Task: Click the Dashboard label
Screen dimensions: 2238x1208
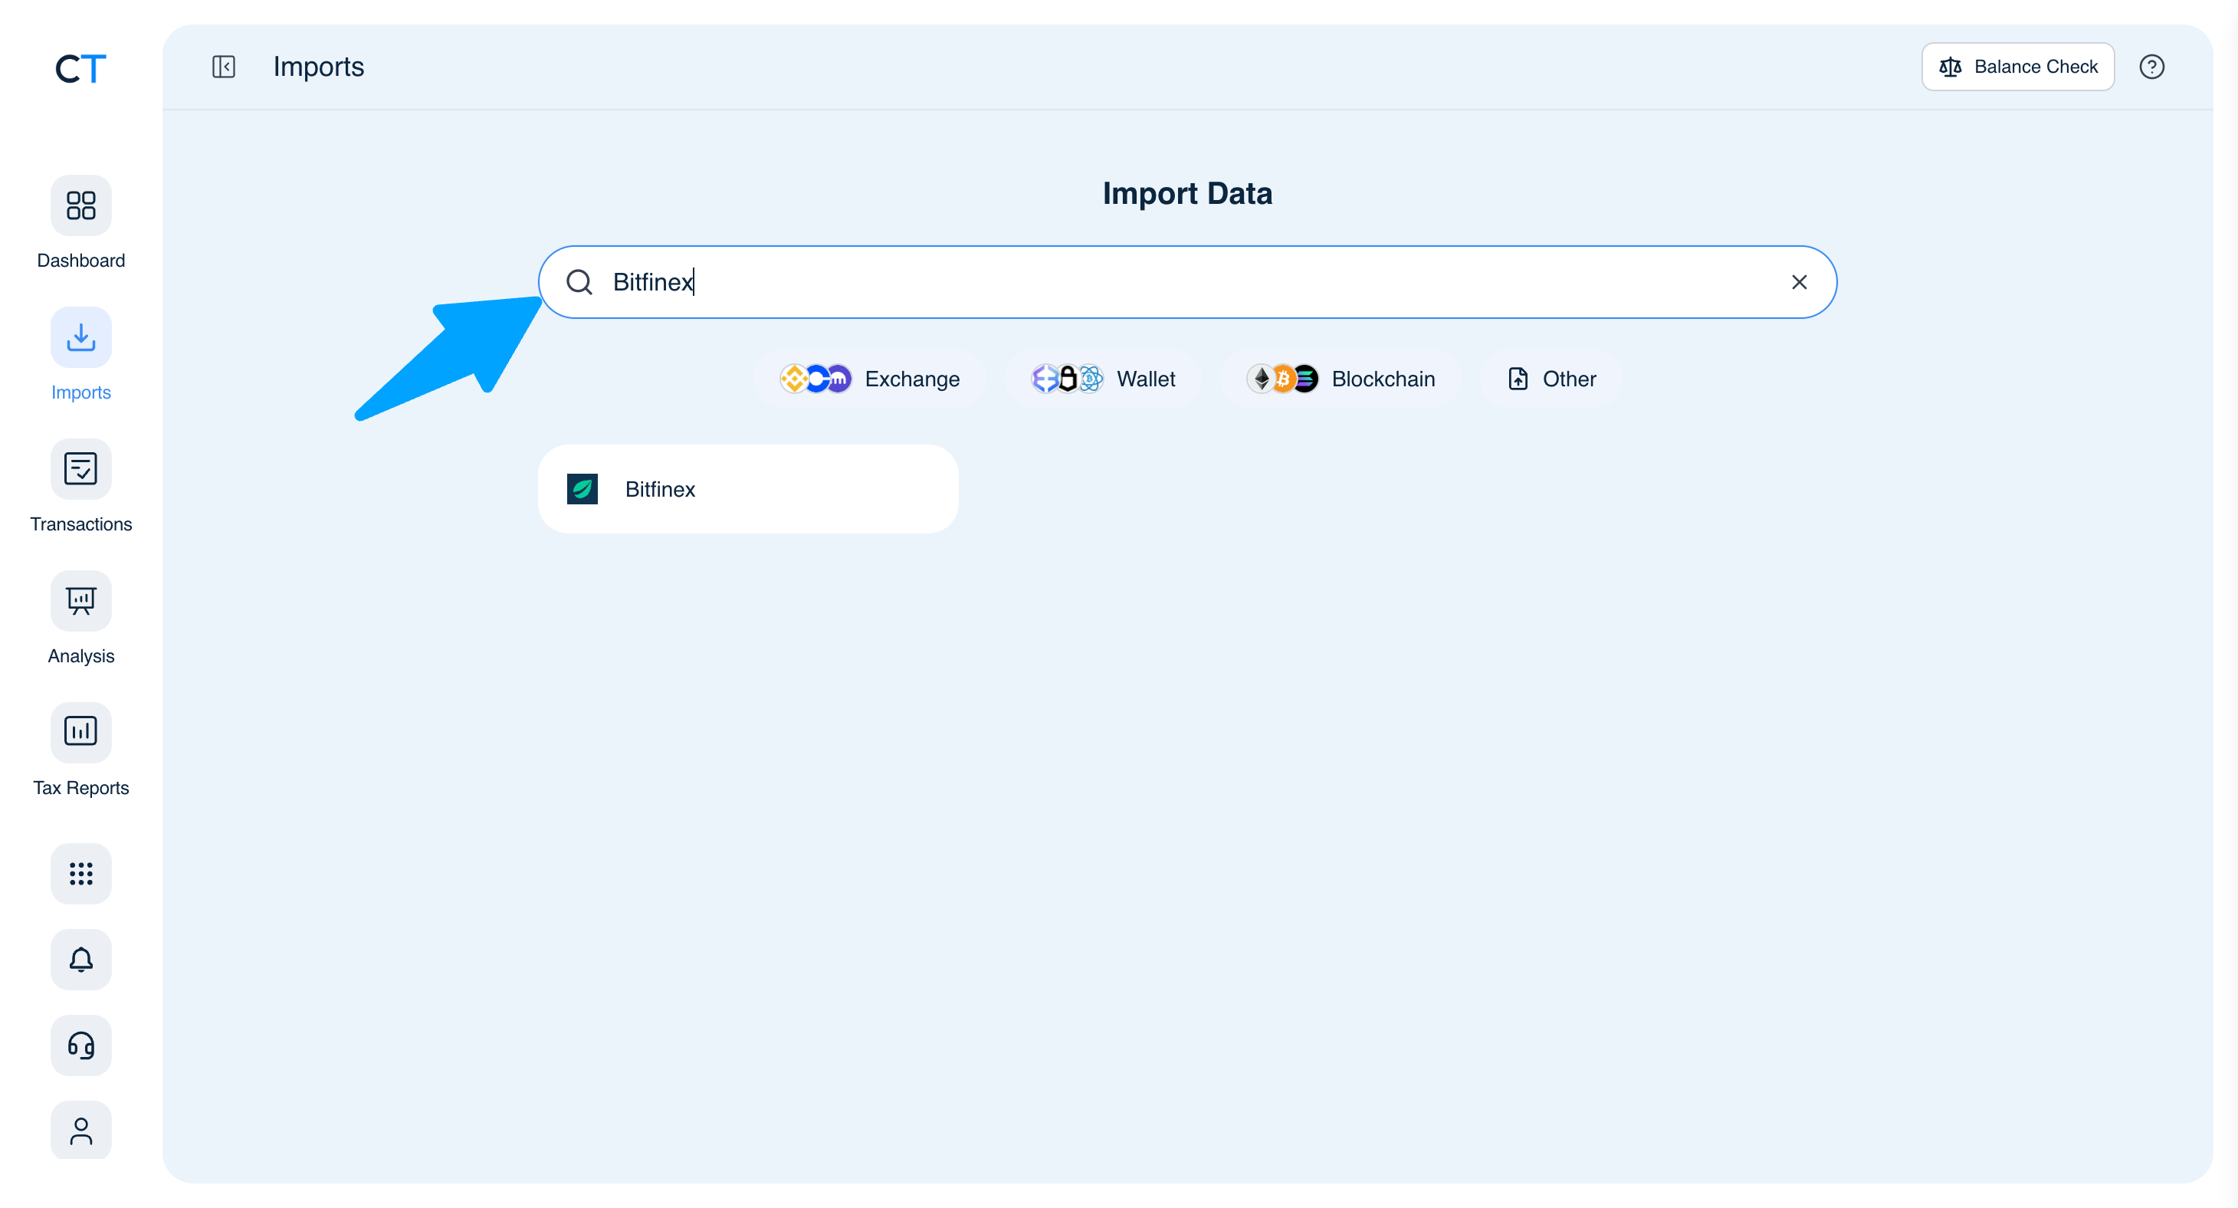Action: pos(80,261)
